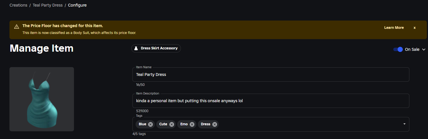Remove the Blue tag

point(151,124)
